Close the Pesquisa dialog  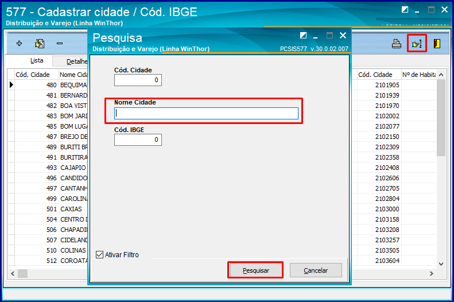(x=343, y=36)
